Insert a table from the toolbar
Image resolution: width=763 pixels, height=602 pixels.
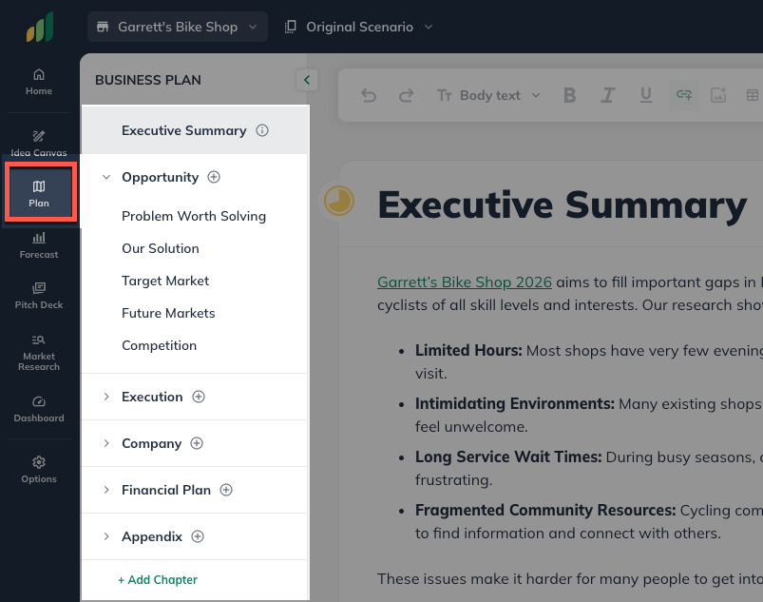753,95
